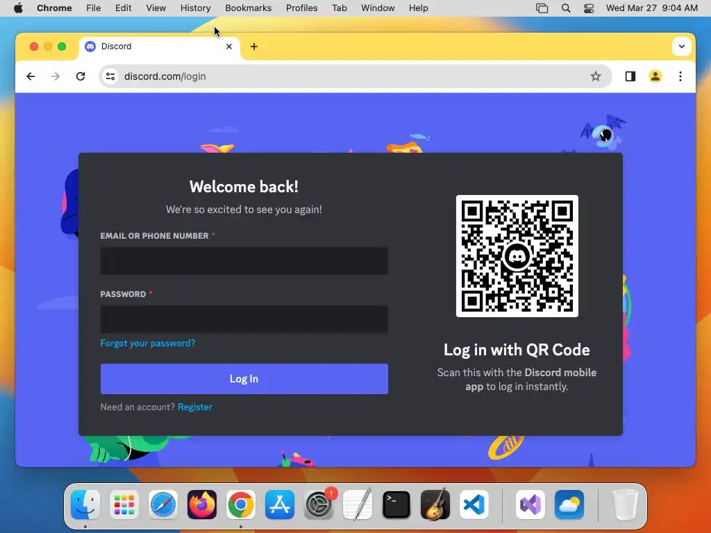Open the Edit menu
711x533 pixels.
click(x=123, y=8)
